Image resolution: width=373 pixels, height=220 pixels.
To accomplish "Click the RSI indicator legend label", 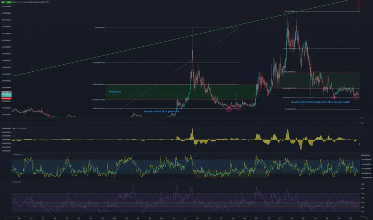I will (17, 182).
